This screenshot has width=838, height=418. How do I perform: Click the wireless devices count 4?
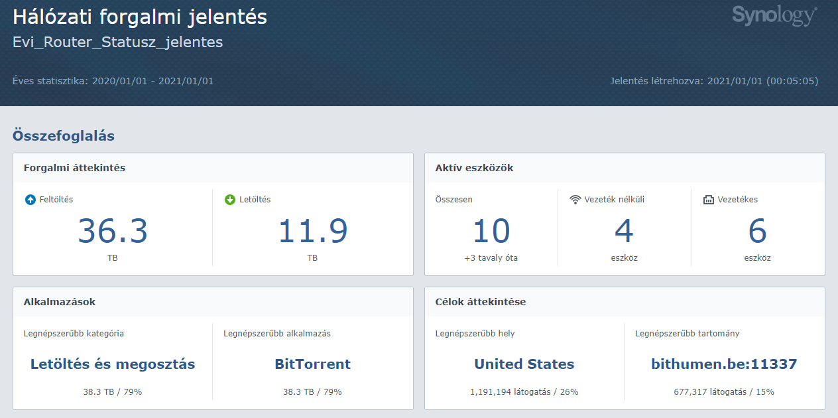click(x=624, y=231)
